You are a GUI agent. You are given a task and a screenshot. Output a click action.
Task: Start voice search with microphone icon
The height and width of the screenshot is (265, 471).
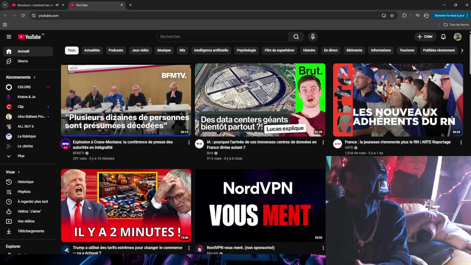point(313,37)
